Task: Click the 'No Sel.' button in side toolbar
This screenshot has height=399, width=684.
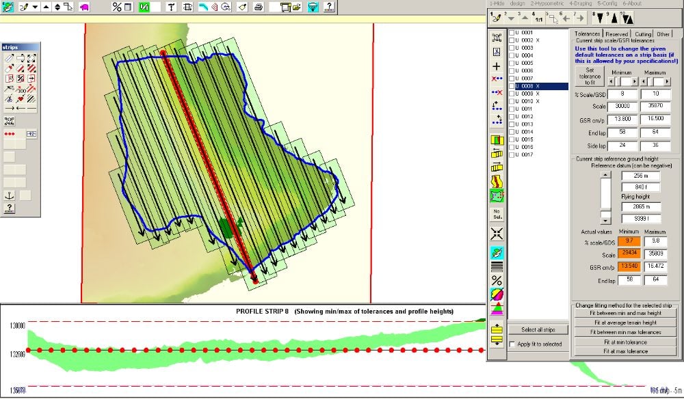Action: pos(497,214)
